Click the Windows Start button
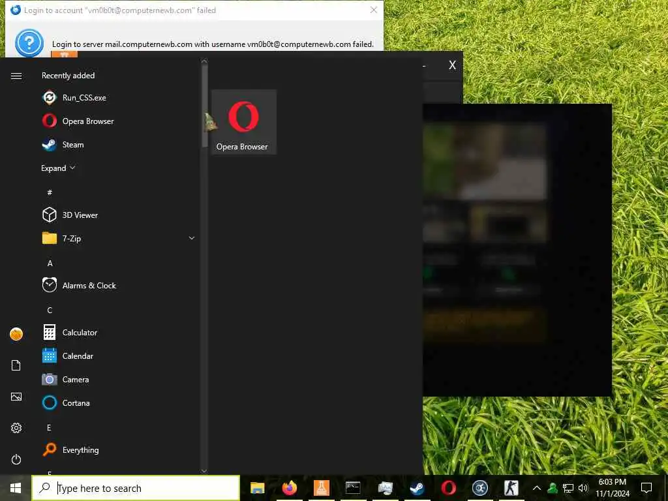This screenshot has width=668, height=501. (x=16, y=488)
